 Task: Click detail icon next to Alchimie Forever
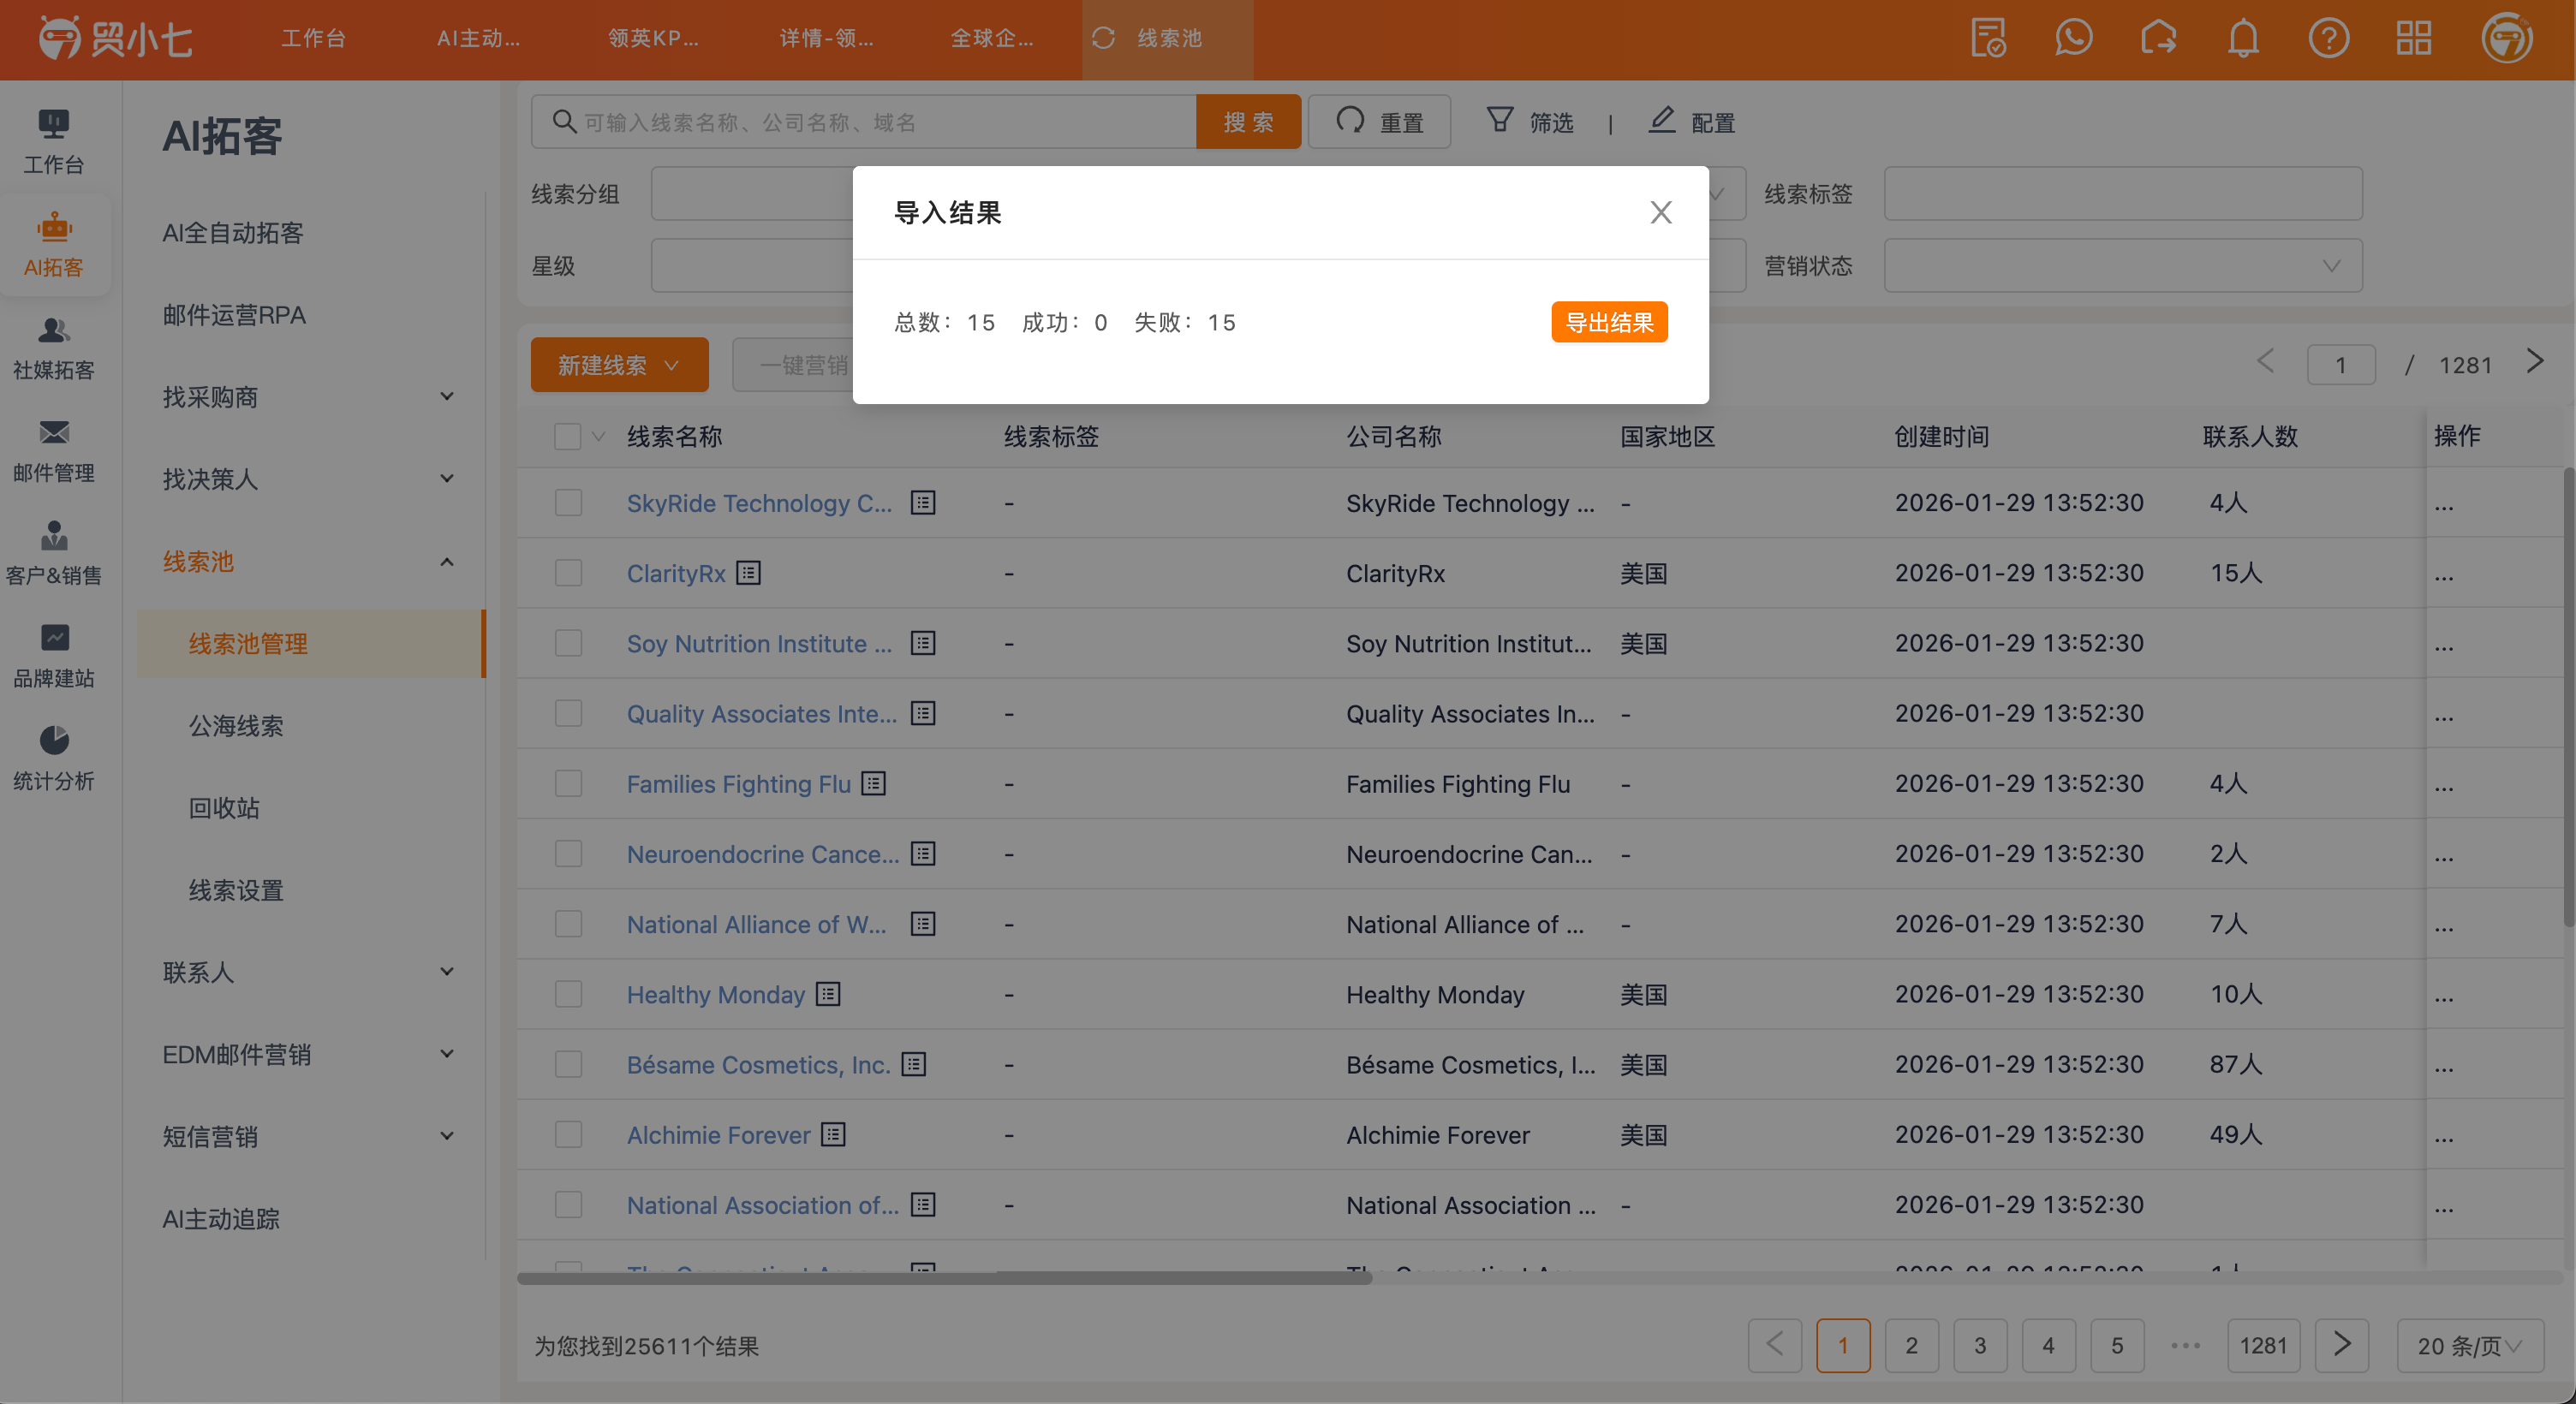[x=833, y=1135]
